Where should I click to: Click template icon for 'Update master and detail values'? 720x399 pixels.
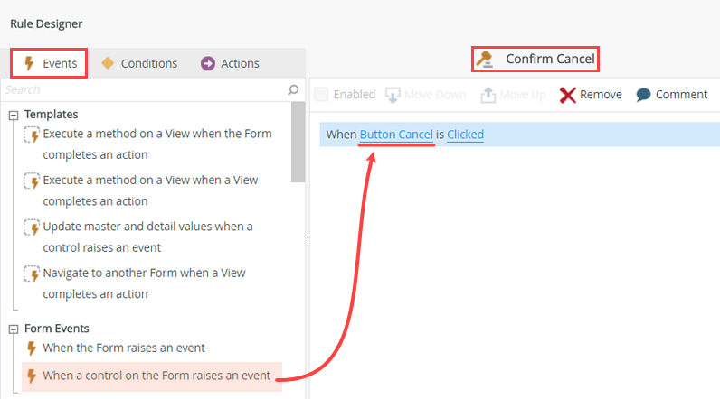pyautogui.click(x=32, y=227)
